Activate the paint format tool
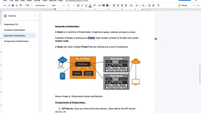This screenshot has width=201, height=113. (x=21, y=6)
